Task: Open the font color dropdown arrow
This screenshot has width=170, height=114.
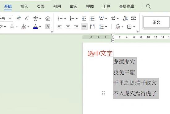Action: [40, 27]
